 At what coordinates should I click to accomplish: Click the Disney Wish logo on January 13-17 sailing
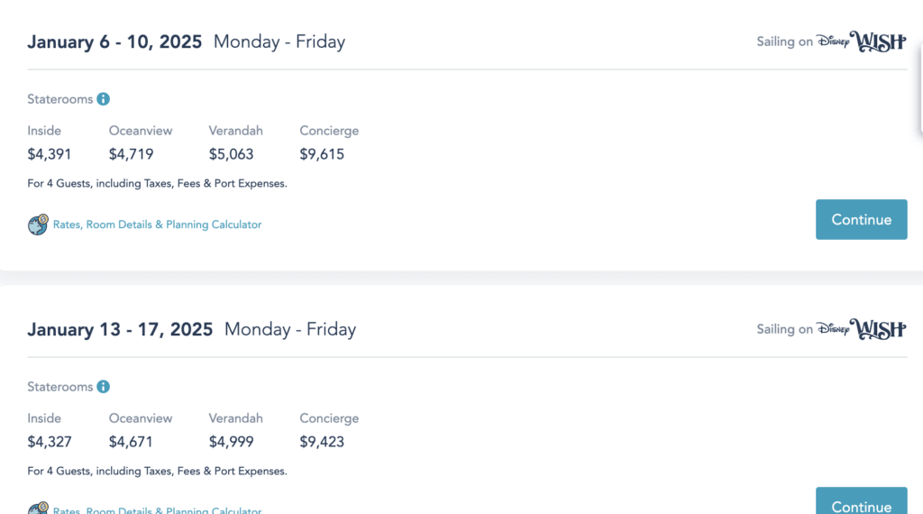click(861, 329)
